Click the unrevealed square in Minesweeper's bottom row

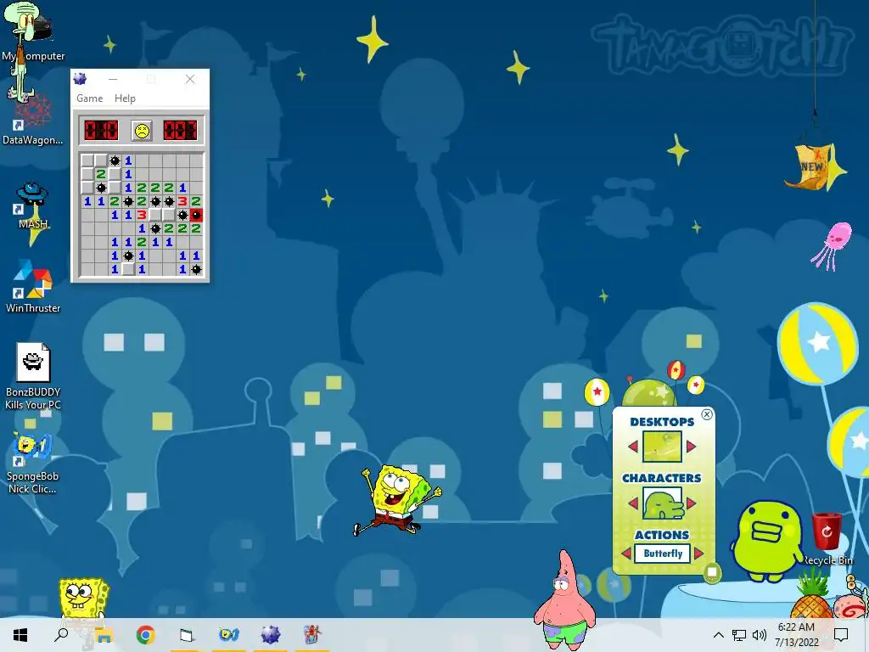pyautogui.click(x=128, y=269)
